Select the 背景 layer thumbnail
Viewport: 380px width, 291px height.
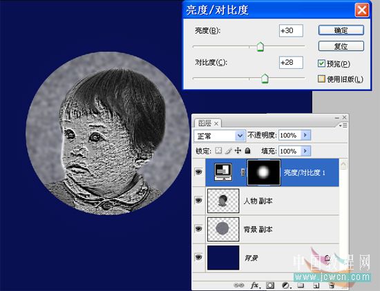(x=223, y=257)
